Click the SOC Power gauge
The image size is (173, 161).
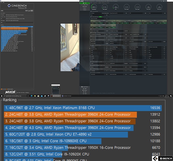137,7
